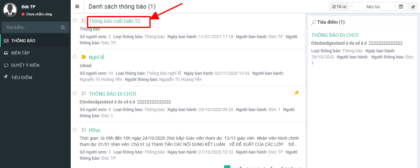Select DUYỆT Ý KIẾN menu item
The height and width of the screenshot is (168, 420).
25,65
